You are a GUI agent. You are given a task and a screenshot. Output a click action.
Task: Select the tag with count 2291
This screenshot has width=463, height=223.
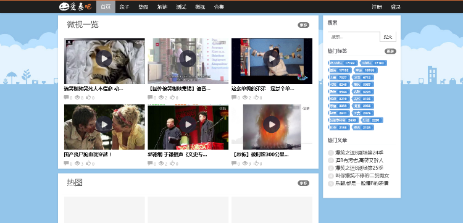pyautogui.click(x=372, y=120)
